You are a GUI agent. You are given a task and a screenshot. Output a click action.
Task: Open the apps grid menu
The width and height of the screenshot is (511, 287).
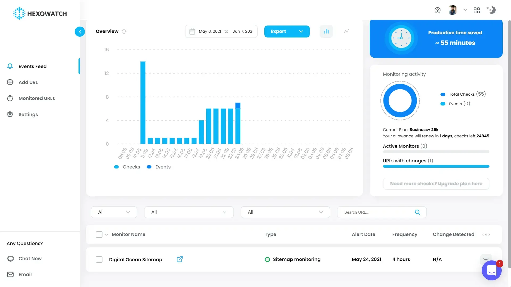[477, 10]
